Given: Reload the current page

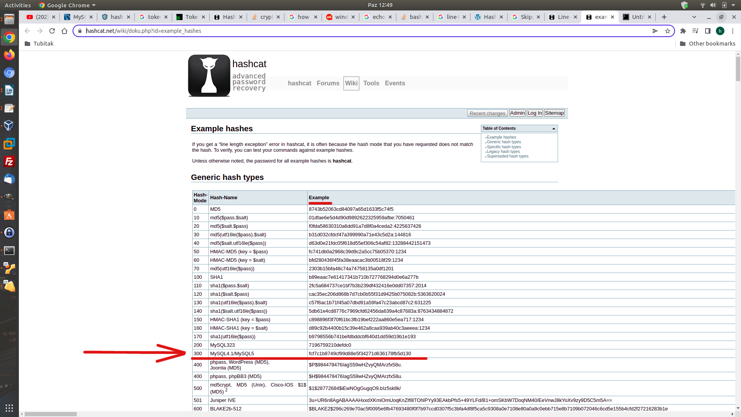Looking at the screenshot, I should pyautogui.click(x=52, y=31).
